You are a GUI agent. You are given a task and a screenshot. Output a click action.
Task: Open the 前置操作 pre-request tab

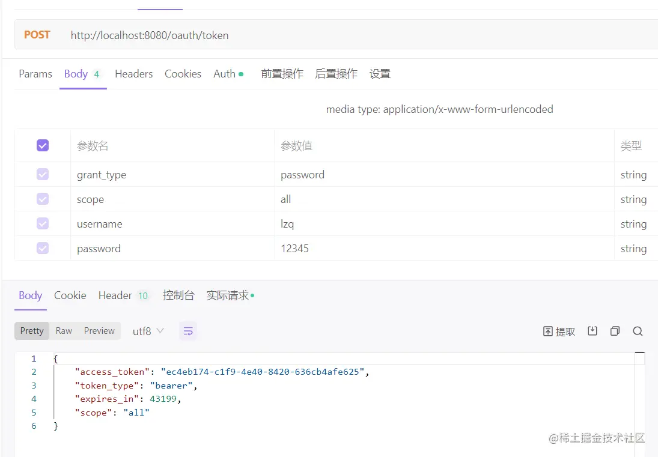pos(282,74)
